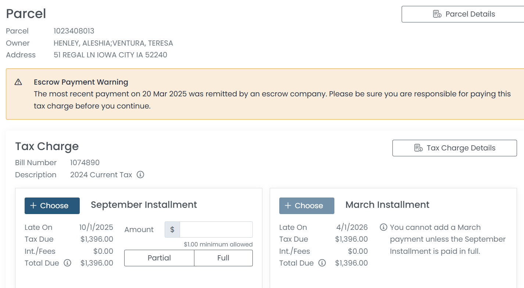
Task: Click the March Total Due info icon
Action: pos(322,263)
